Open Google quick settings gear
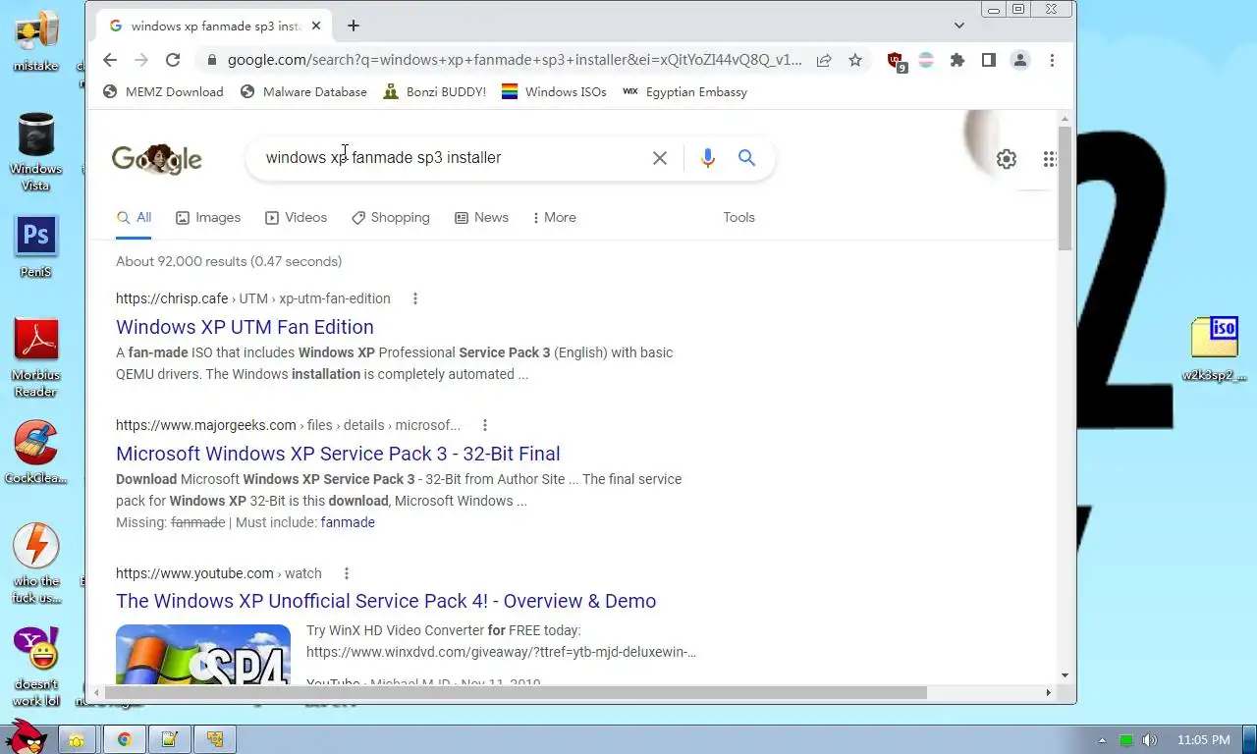 pos(1007,159)
